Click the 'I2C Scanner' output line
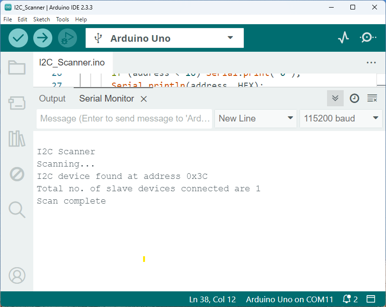 66,152
